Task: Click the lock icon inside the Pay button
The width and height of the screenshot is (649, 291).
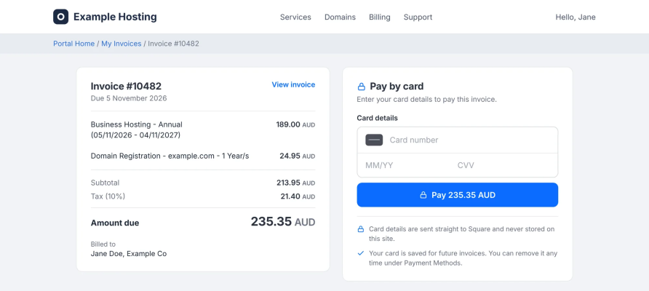Action: tap(423, 195)
